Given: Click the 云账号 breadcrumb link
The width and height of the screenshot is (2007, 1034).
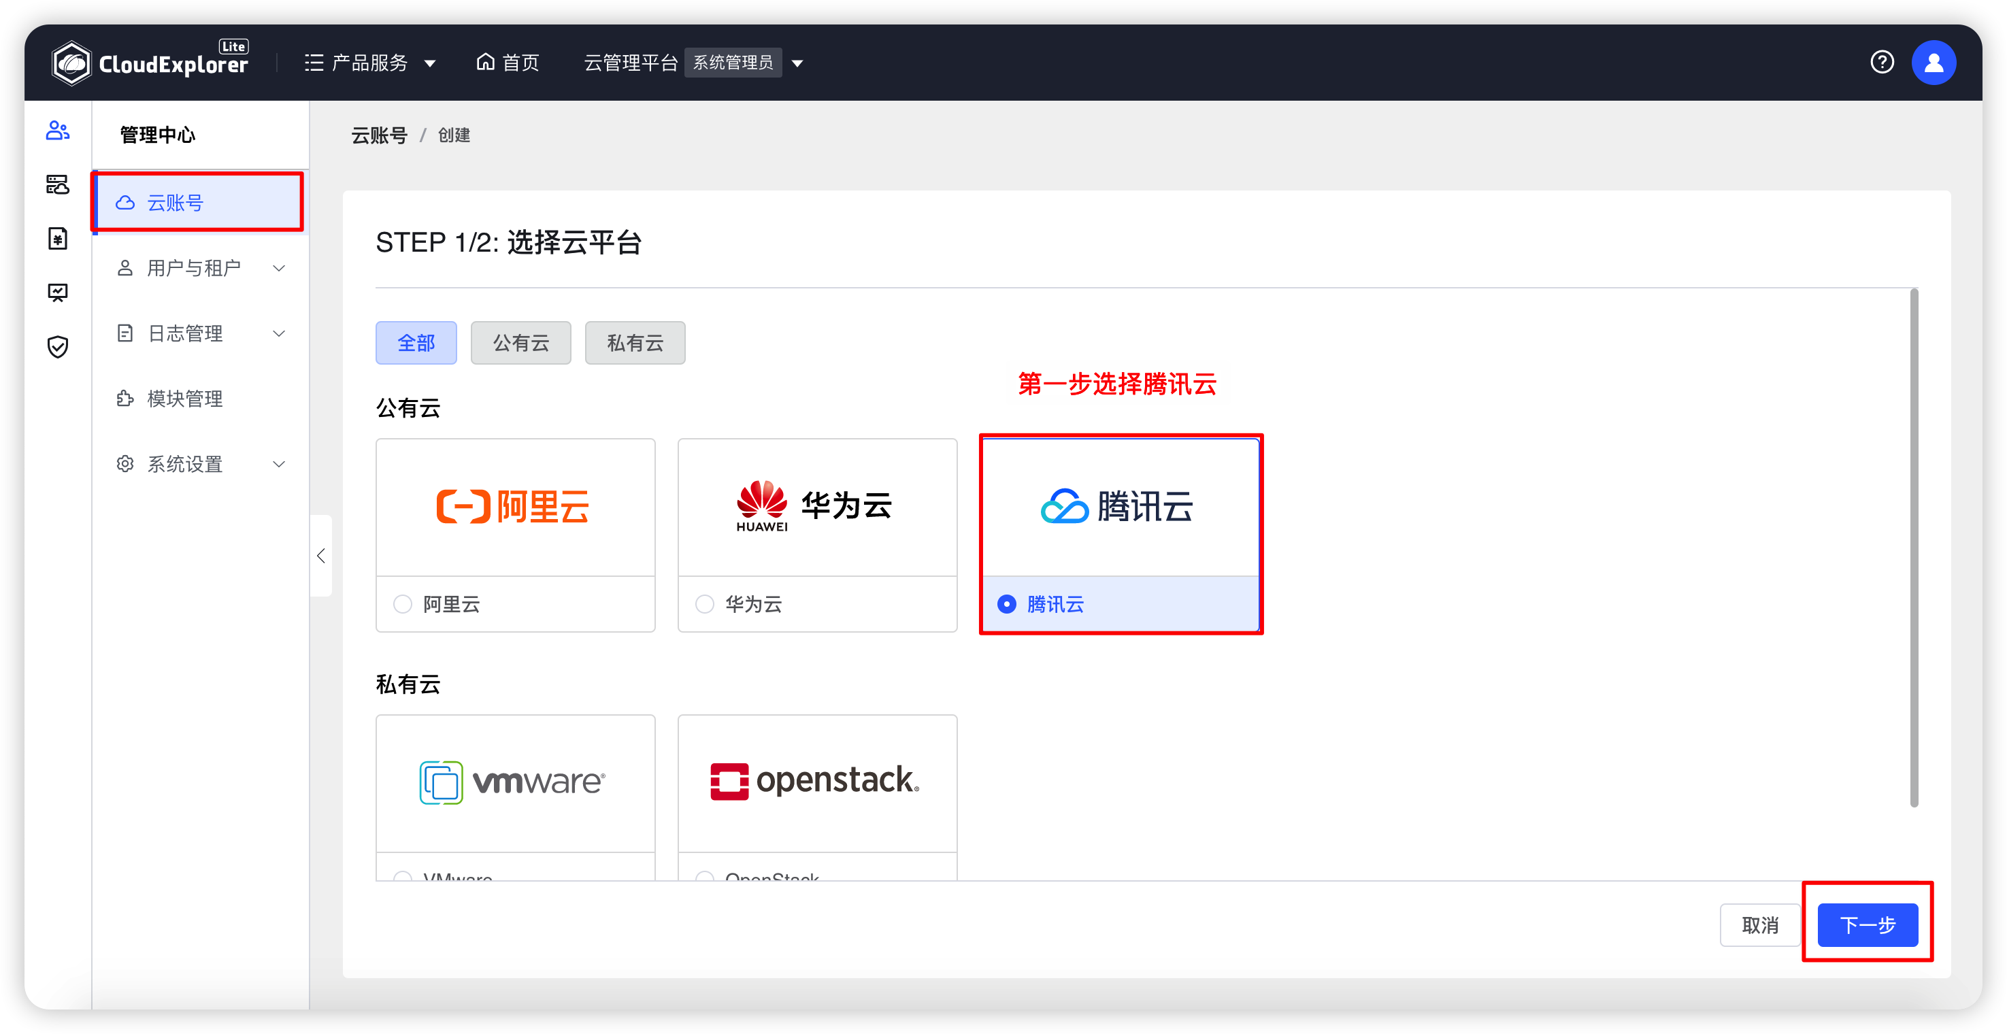Looking at the screenshot, I should click(380, 135).
